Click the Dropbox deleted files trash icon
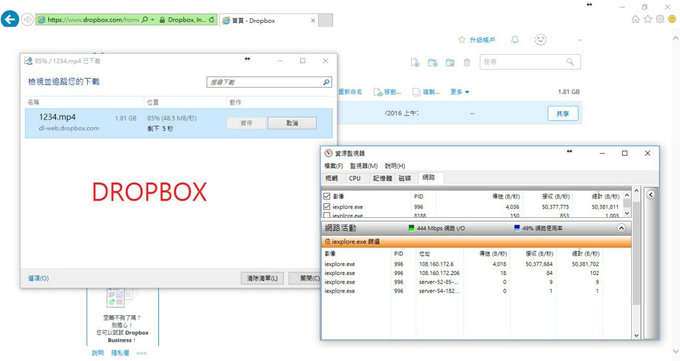Screen dimensions: 680x361 point(467,62)
